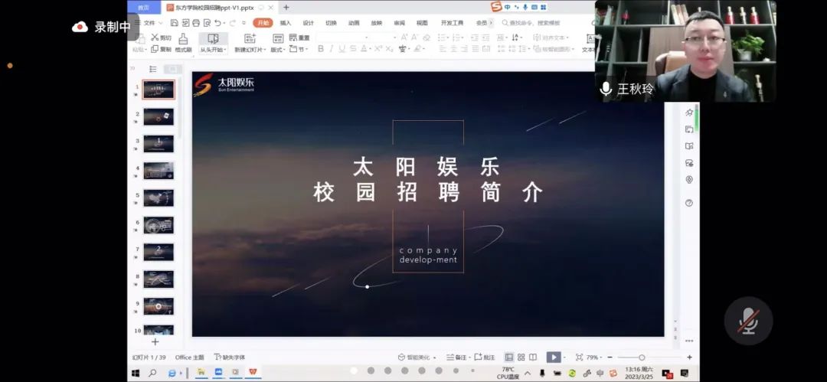Toggle Strikethrough formatting button

[x=353, y=48]
